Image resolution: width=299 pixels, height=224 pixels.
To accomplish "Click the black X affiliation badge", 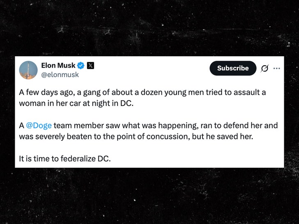I will (91, 66).
